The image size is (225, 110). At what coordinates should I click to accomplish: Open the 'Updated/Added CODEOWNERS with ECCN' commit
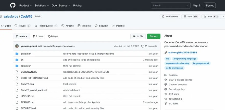coord(86,72)
